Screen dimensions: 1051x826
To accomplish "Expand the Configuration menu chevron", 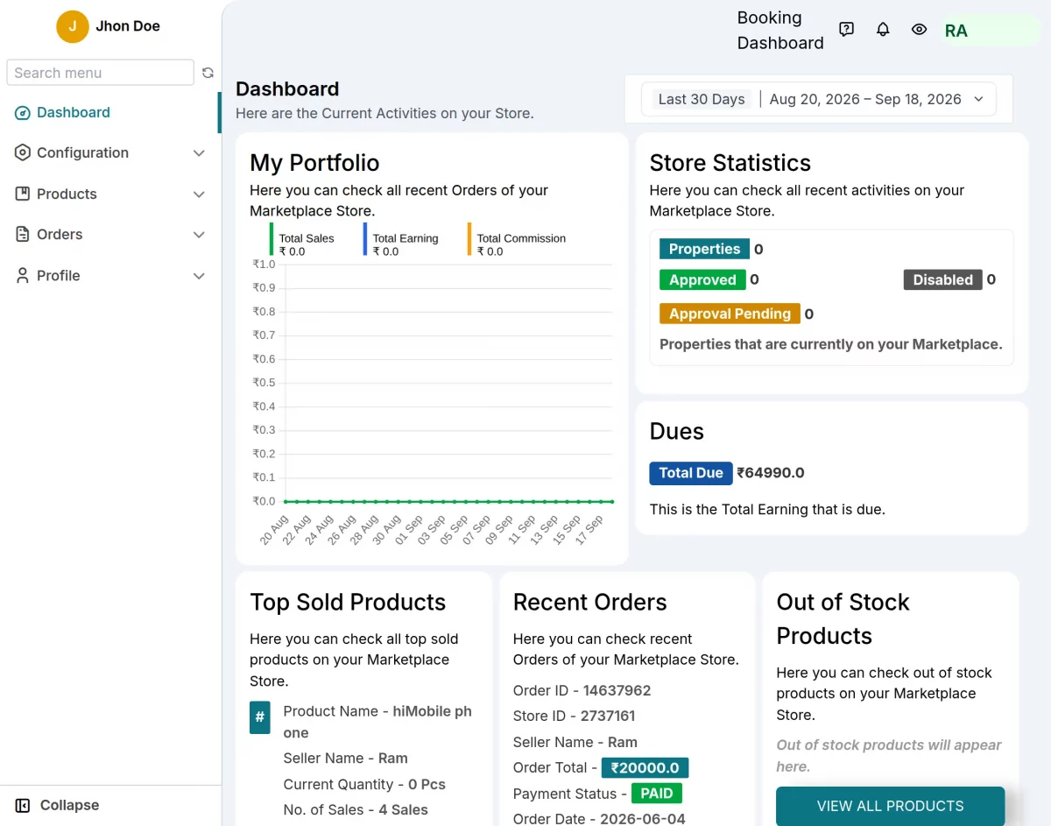I will 199,153.
